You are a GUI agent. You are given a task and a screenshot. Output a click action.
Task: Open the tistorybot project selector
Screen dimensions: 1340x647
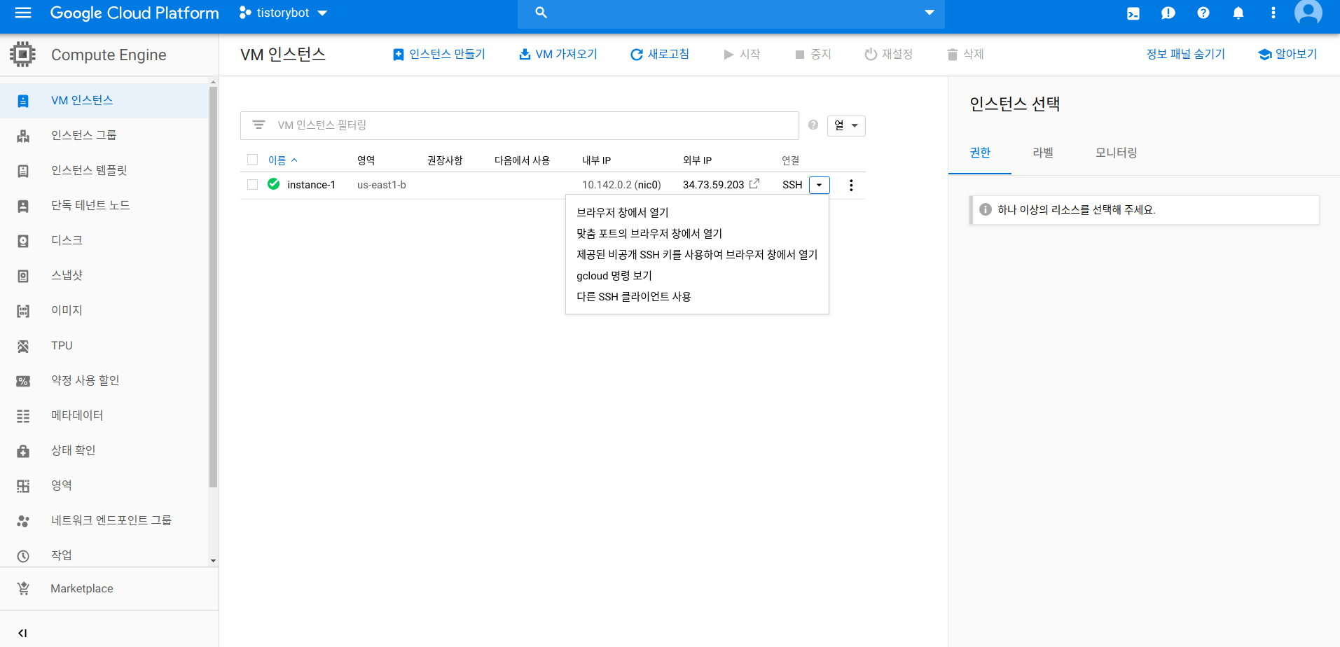(283, 13)
